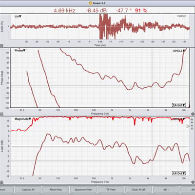Click the -8.45 dB cursor level readout
195x195 pixels.
pos(96,11)
